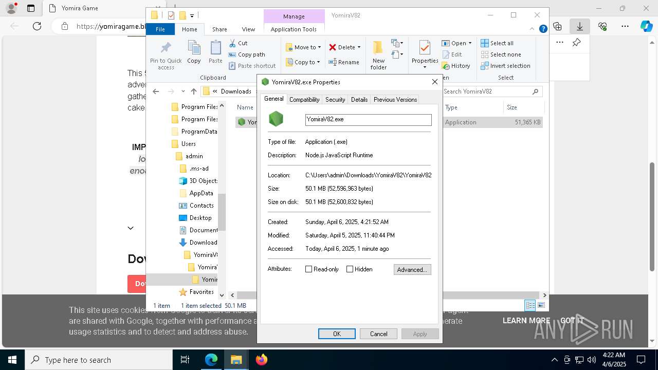The image size is (658, 370).
Task: Switch to Share ribbon tab
Action: [x=220, y=29]
